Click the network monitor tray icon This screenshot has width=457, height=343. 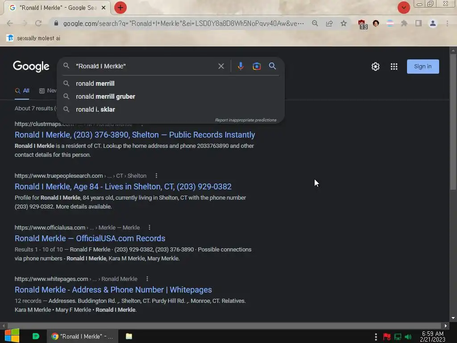[x=398, y=337]
